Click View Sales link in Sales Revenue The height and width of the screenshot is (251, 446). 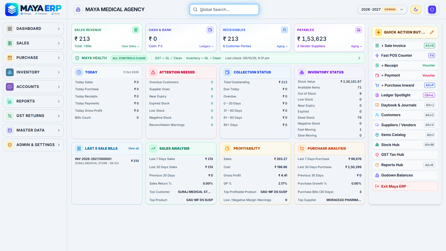130,46
